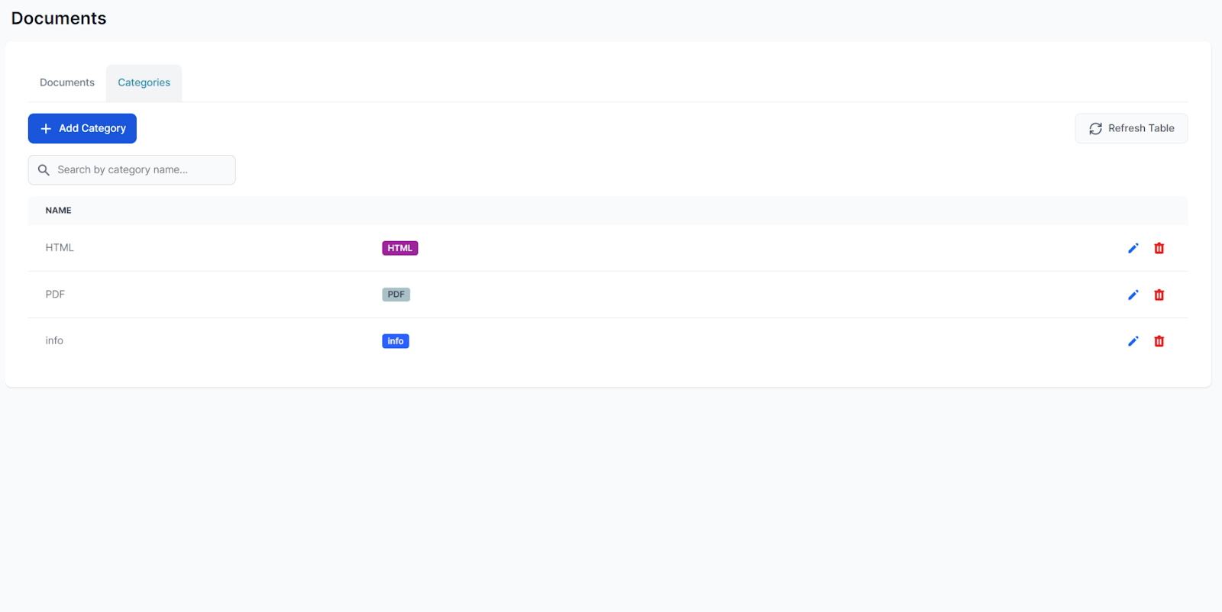Screen dimensions: 1222x612
Task: Click the Documents page heading
Action: tap(58, 18)
